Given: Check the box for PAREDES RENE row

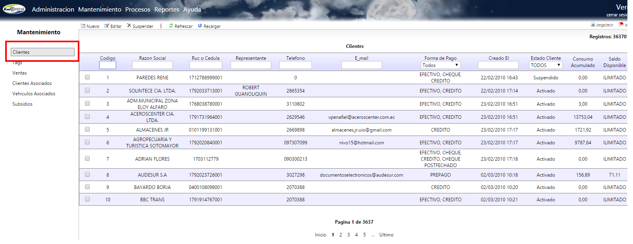Looking at the screenshot, I should pyautogui.click(x=87, y=77).
